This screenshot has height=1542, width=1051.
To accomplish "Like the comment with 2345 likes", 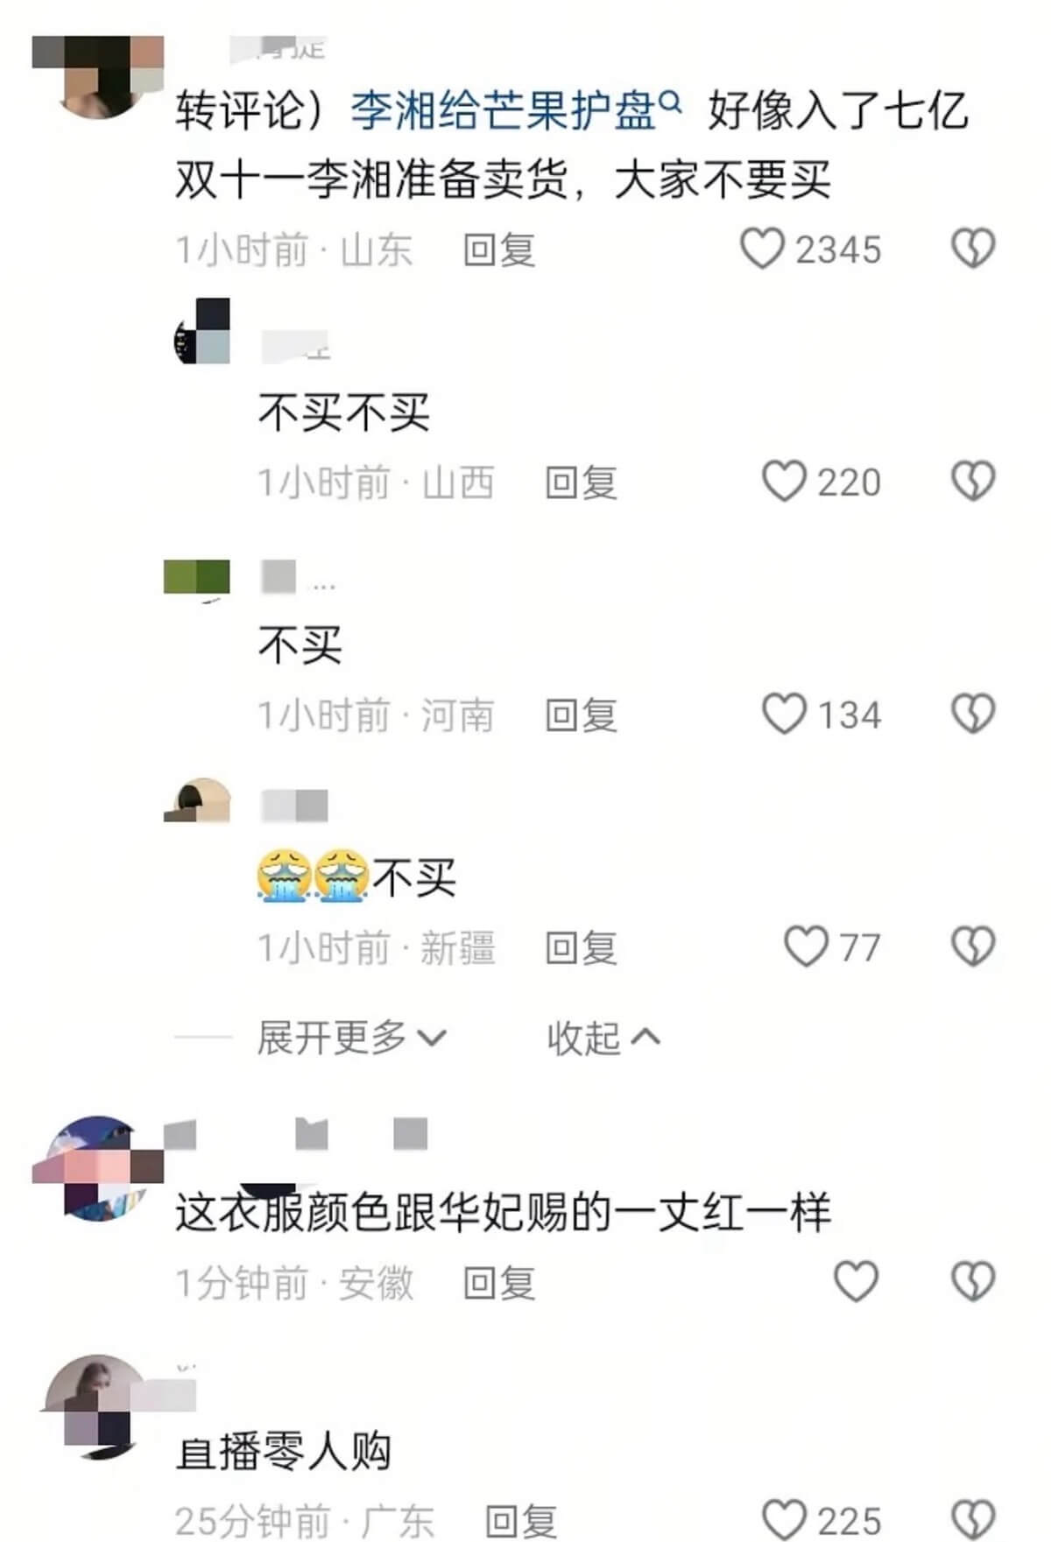I will point(762,249).
